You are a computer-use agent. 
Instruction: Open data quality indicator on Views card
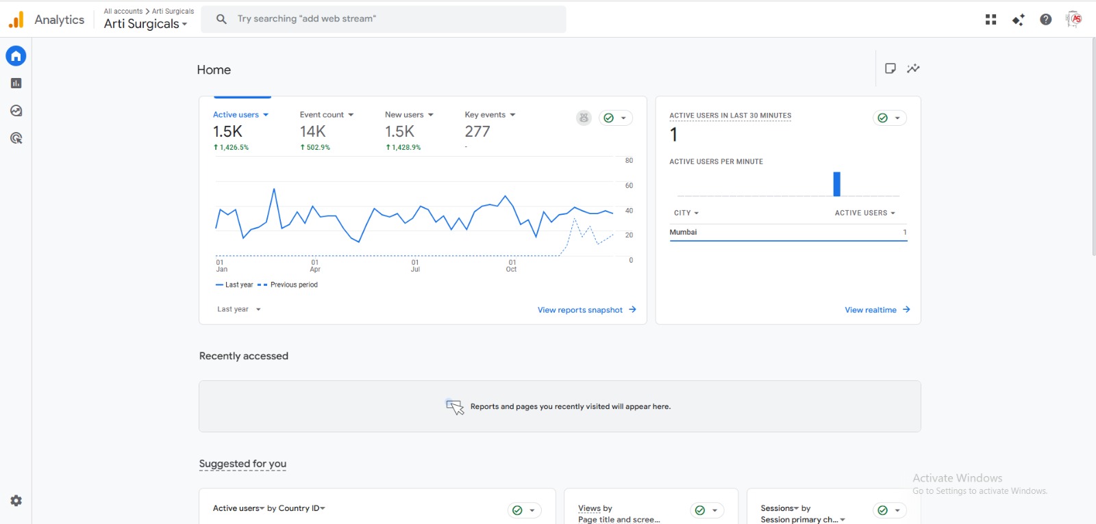click(x=707, y=510)
